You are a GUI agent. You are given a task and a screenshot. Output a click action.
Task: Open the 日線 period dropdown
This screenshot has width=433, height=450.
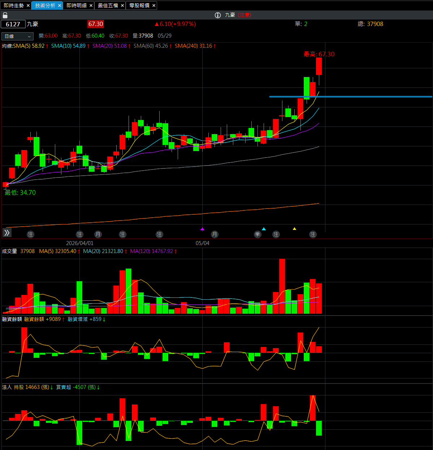point(17,36)
